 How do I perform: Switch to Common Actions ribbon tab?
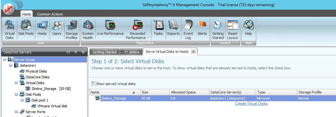click(x=50, y=14)
